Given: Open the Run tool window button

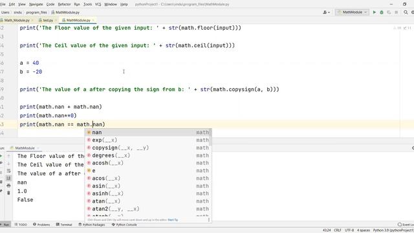Looking at the screenshot, I should coord(5,225).
